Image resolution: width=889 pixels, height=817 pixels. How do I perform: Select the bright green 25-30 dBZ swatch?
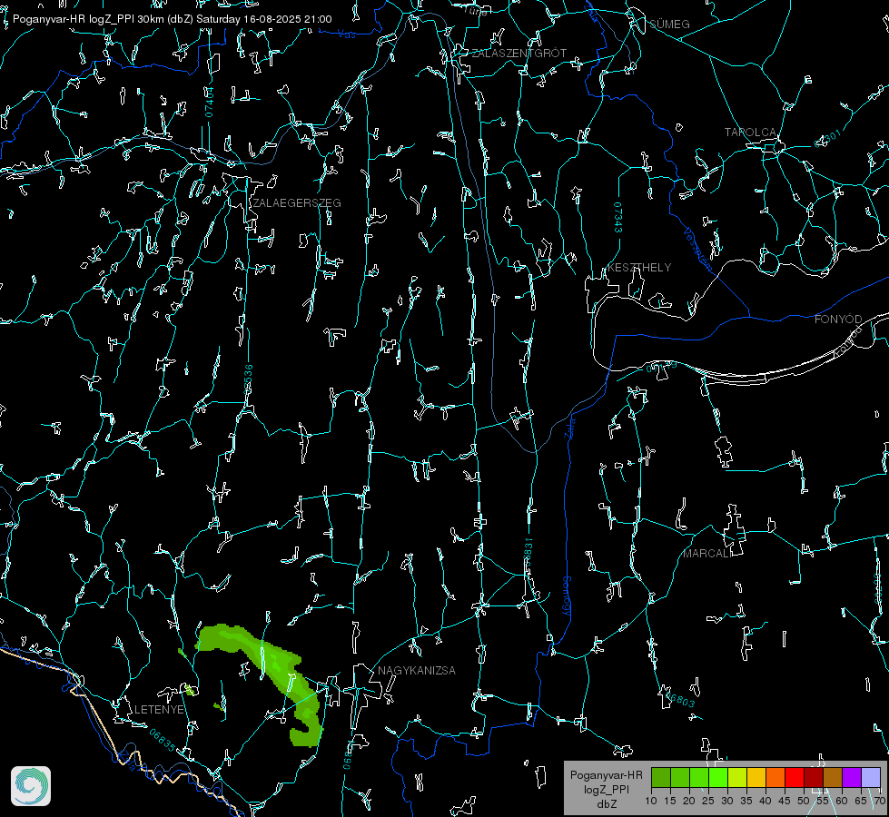click(718, 777)
